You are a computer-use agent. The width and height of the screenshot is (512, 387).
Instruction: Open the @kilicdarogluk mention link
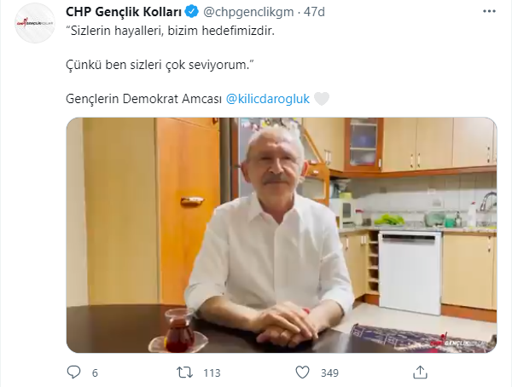268,99
